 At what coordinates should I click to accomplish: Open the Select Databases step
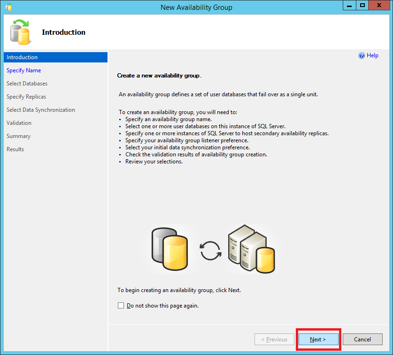(x=27, y=84)
